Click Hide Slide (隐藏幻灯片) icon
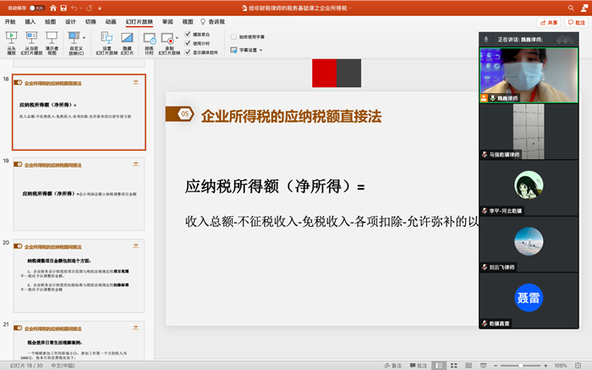The image size is (592, 370). (127, 38)
